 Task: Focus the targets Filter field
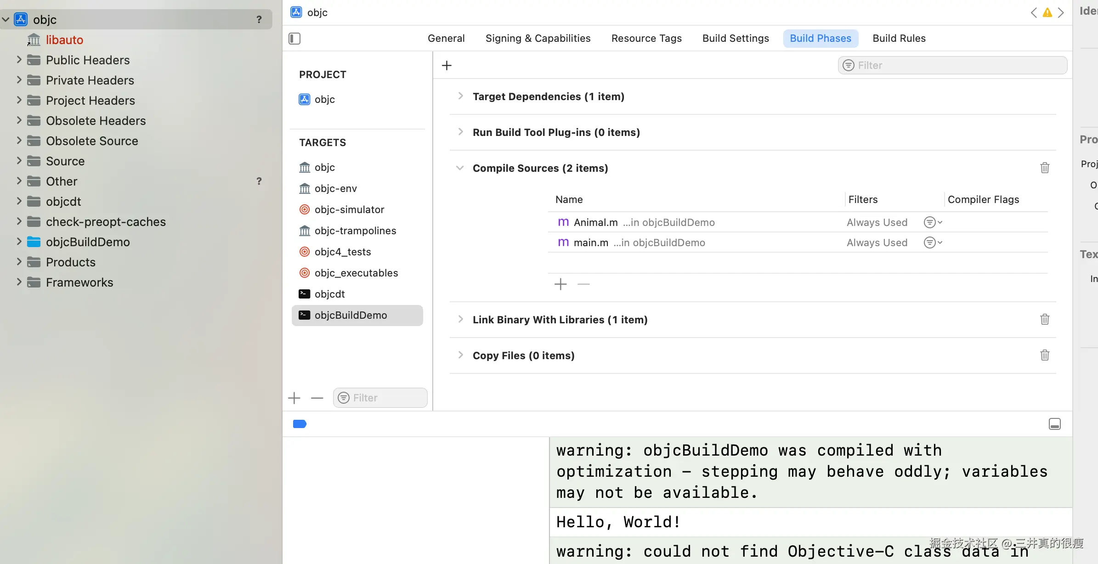[x=380, y=398]
